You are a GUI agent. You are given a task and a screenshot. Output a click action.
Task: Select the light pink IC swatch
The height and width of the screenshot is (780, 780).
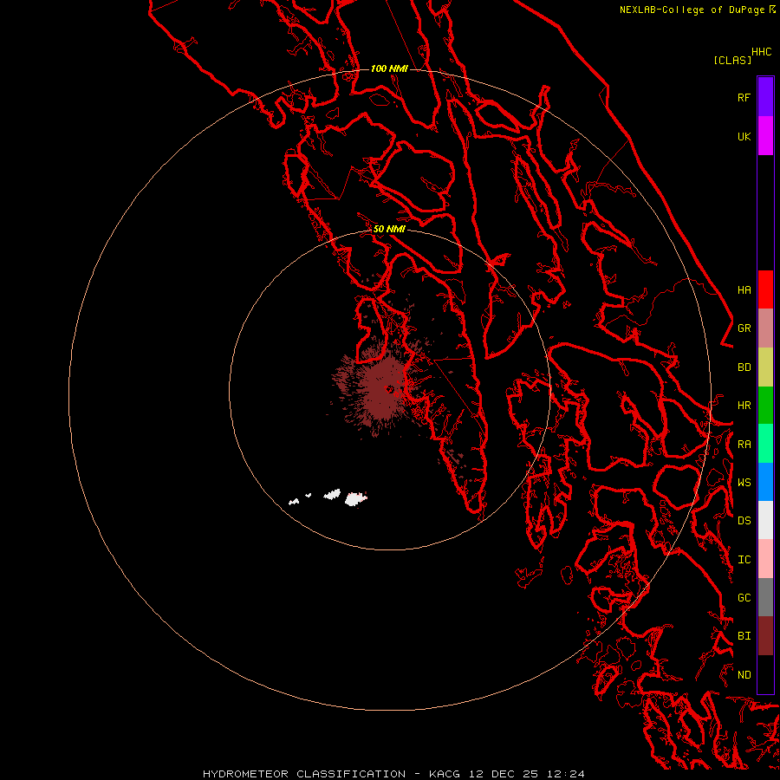point(765,559)
